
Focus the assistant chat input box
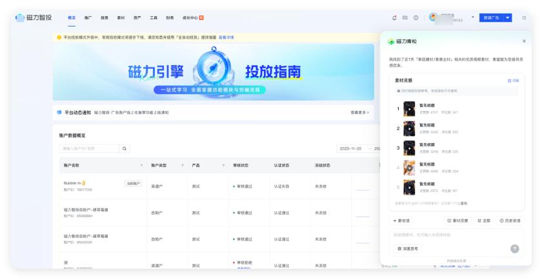click(x=457, y=235)
